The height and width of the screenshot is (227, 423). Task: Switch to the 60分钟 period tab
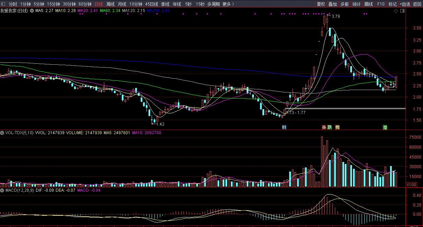(x=85, y=4)
